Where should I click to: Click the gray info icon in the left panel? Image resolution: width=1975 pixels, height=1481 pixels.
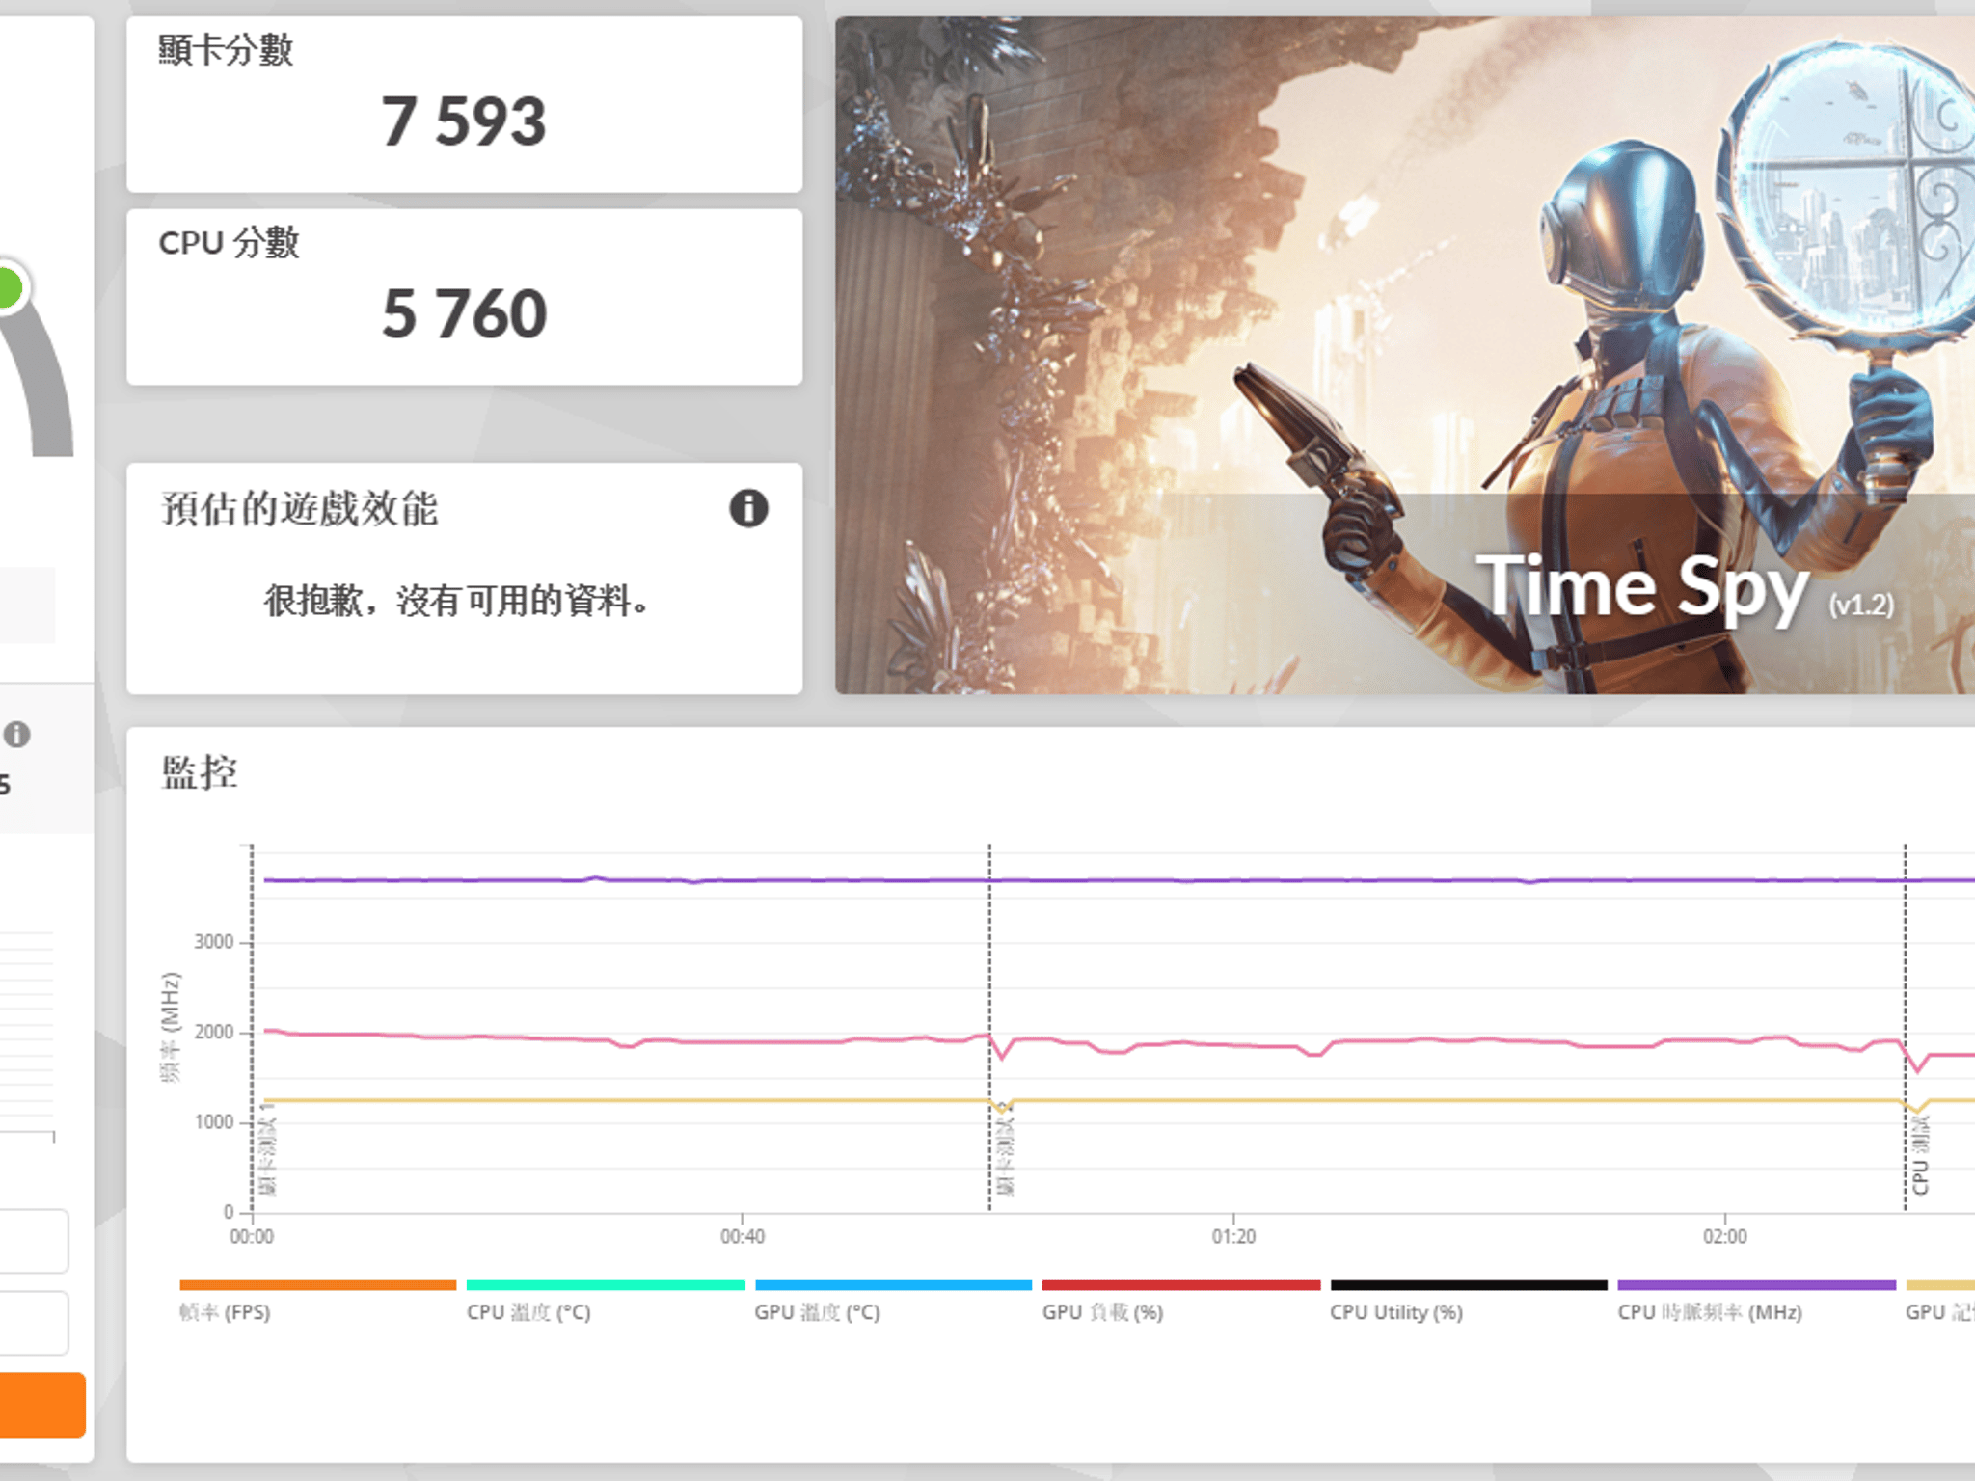coord(16,735)
